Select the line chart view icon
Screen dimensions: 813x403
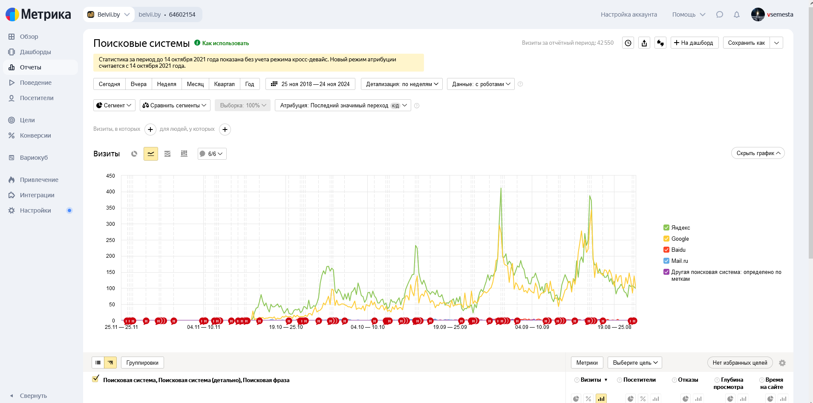pyautogui.click(x=151, y=154)
